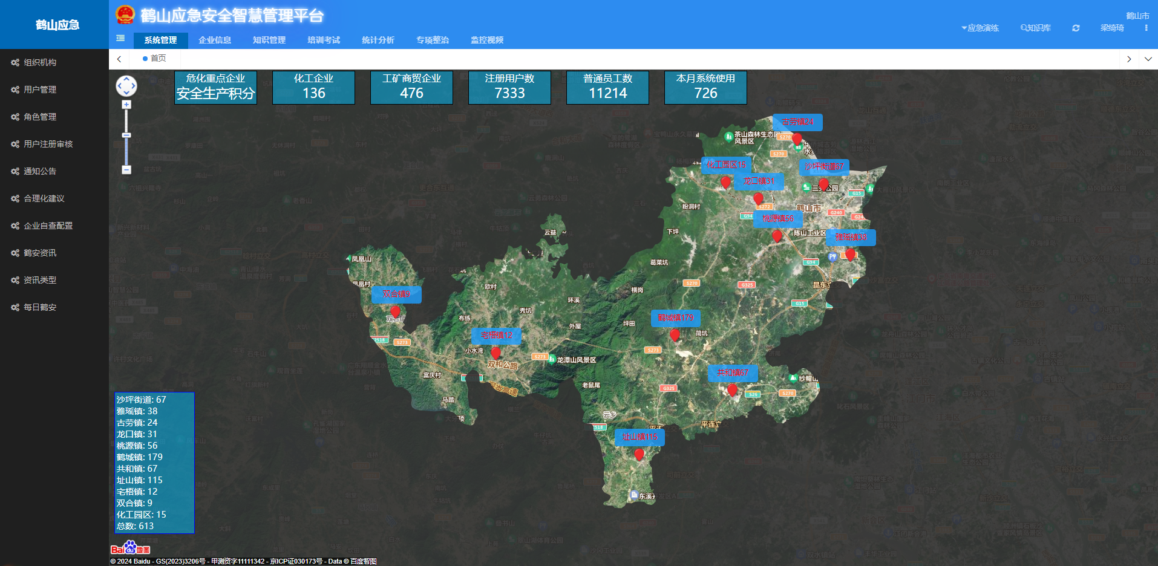Click the map pan compass control
The width and height of the screenshot is (1158, 566).
pos(126,86)
